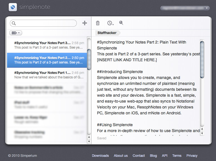This screenshot has width=216, height=161.
Task: Click the 2:58 pm timestamp
Action: [x=78, y=43]
